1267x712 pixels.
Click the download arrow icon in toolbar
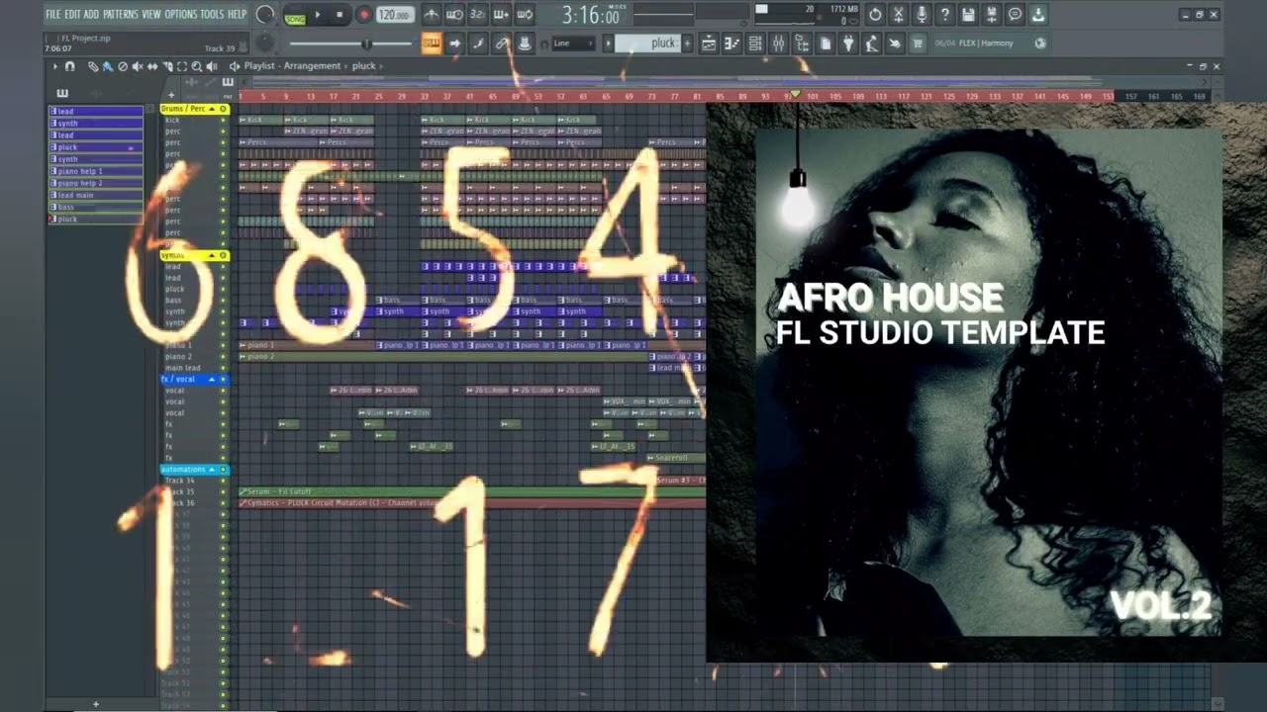point(1038,15)
